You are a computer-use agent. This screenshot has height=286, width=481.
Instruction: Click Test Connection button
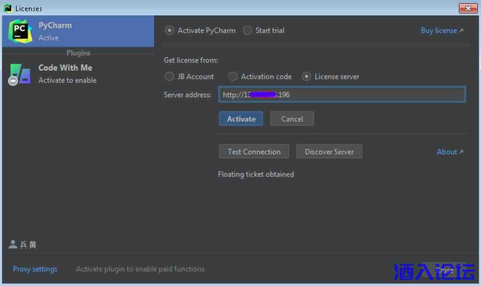pyautogui.click(x=254, y=152)
